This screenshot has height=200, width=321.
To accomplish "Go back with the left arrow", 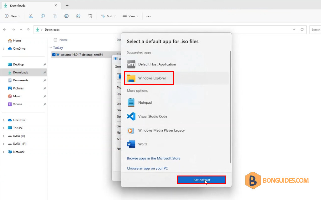I will 5,30.
